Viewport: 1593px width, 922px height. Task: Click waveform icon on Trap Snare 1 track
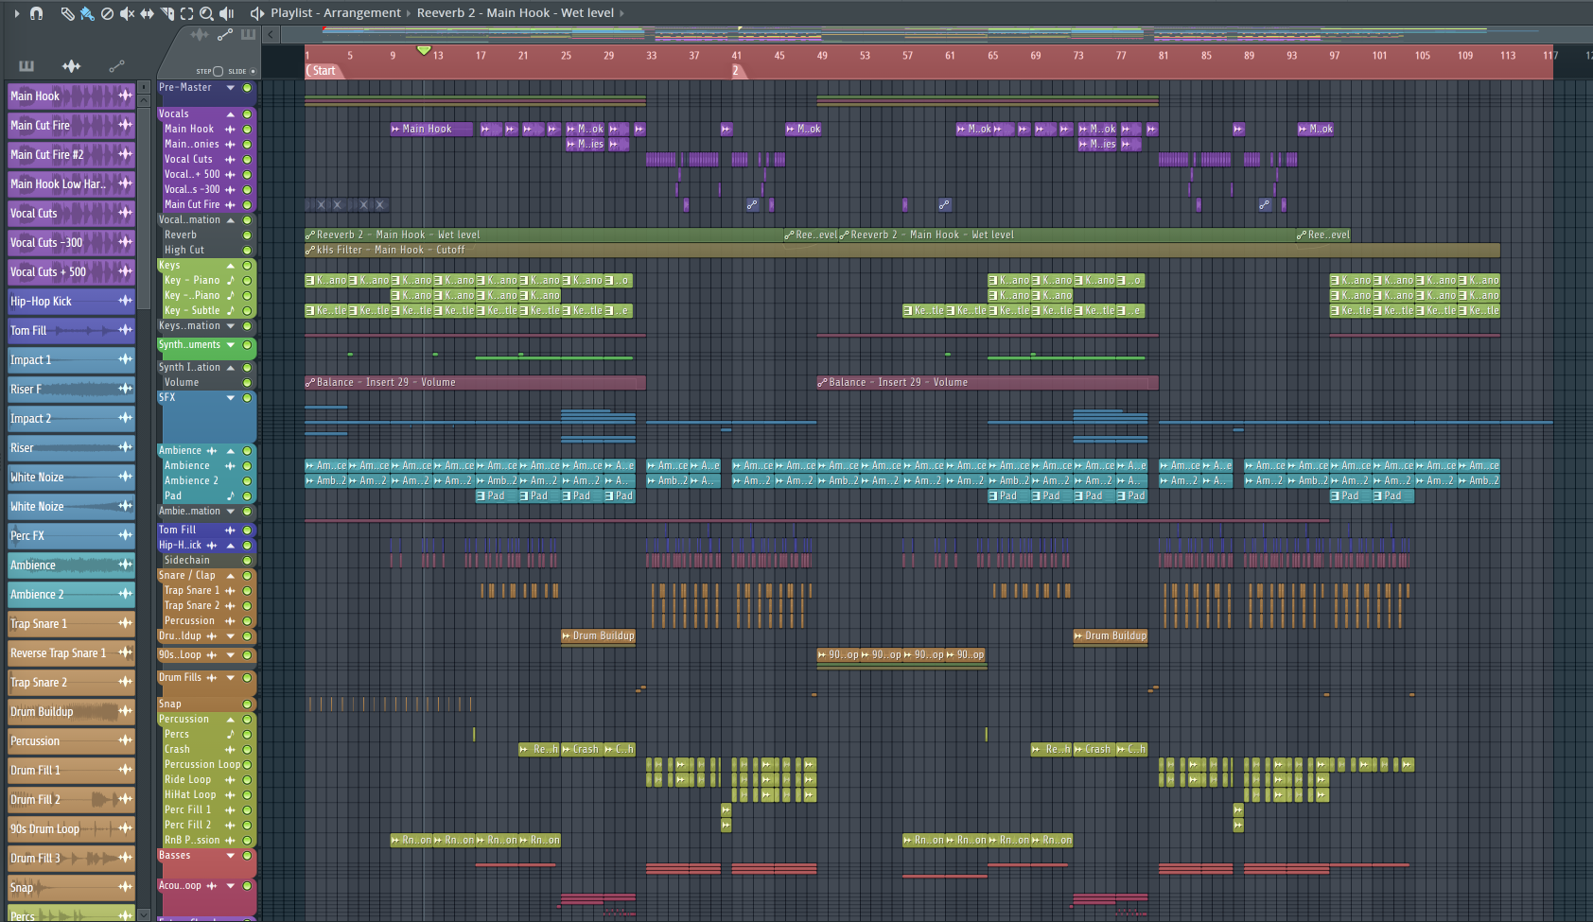[230, 591]
